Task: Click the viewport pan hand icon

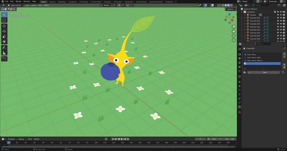Action: [x=234, y=31]
